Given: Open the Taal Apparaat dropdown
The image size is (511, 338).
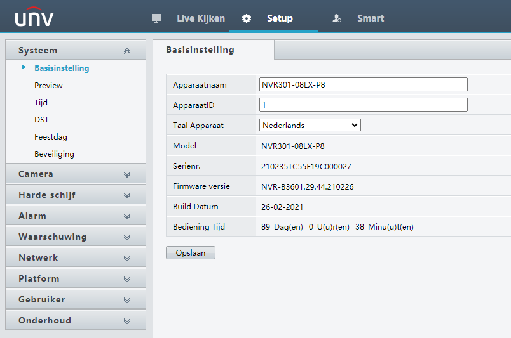Looking at the screenshot, I should tap(310, 125).
